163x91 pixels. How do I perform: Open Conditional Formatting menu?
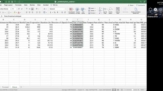(x=72, y=11)
